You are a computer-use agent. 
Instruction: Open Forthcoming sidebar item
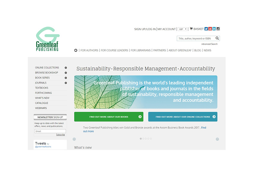[44, 93]
